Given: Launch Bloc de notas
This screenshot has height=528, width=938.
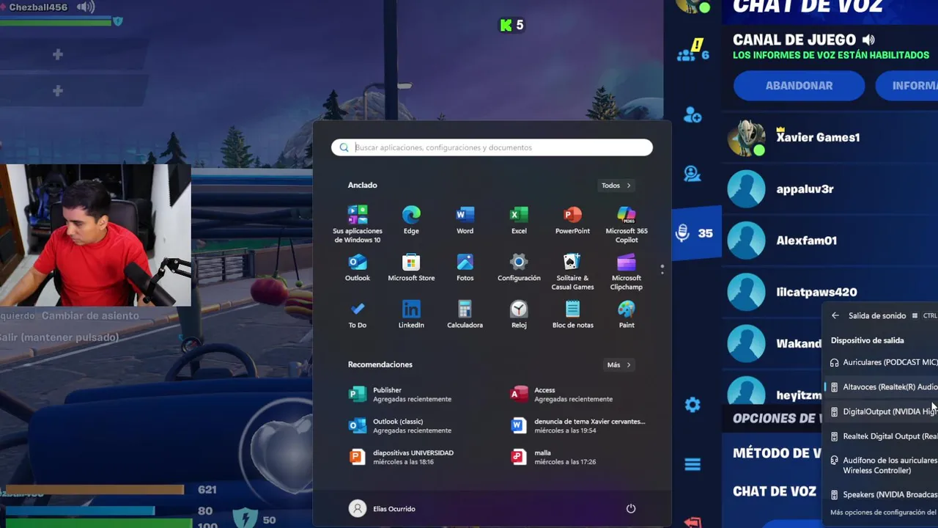Looking at the screenshot, I should [x=572, y=315].
